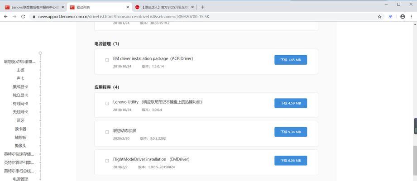
Task: Close the 驱动列表 tab
Action: (128, 7)
